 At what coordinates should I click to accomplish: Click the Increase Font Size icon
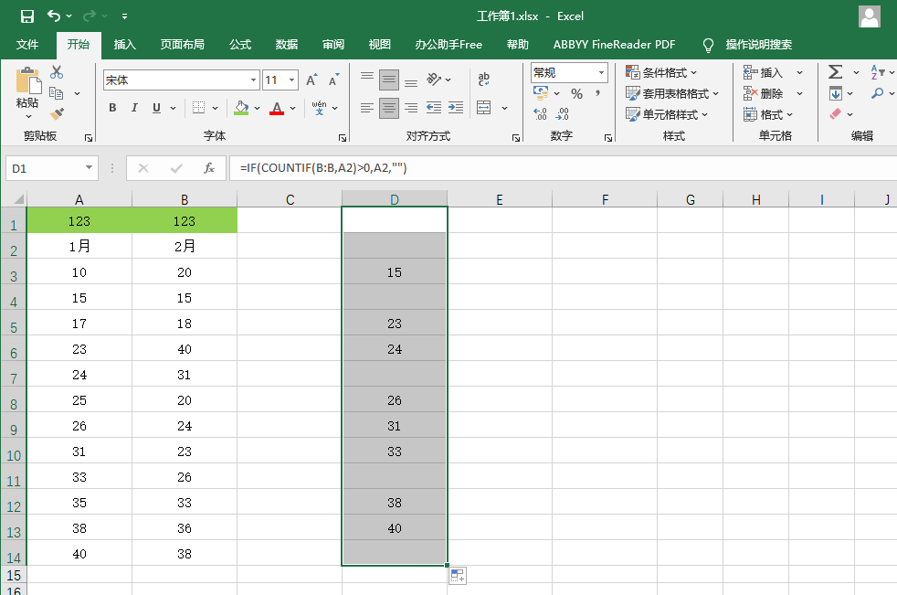(x=311, y=80)
